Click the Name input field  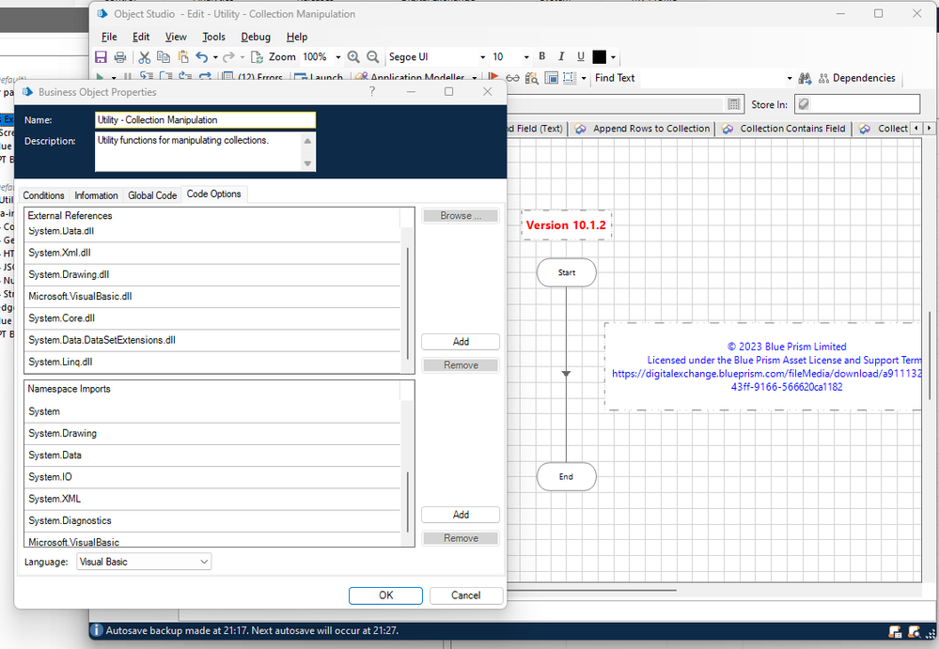coord(205,120)
